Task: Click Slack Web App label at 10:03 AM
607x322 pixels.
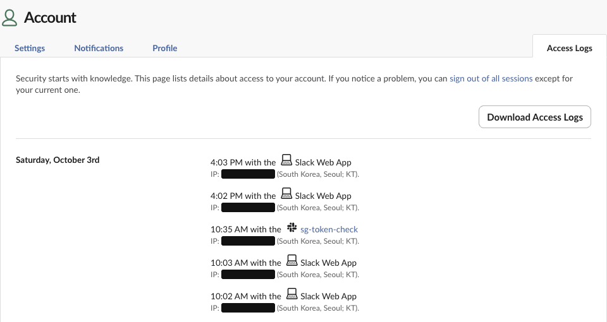Action: pos(329,263)
